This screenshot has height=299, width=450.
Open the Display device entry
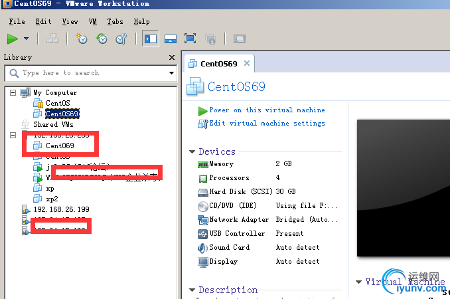[x=223, y=261]
